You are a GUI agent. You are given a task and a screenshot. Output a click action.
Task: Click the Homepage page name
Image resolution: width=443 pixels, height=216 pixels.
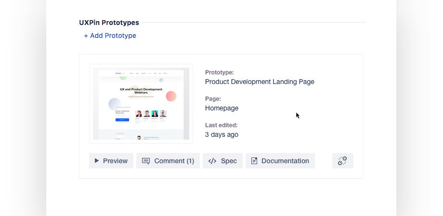222,108
